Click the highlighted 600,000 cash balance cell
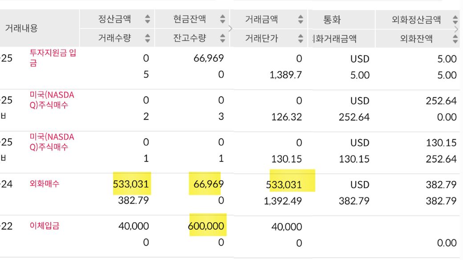 coord(207,226)
